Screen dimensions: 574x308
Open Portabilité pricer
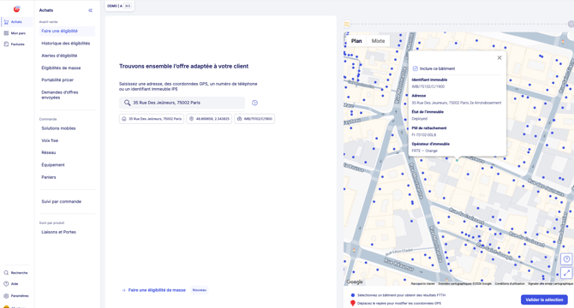pos(57,80)
